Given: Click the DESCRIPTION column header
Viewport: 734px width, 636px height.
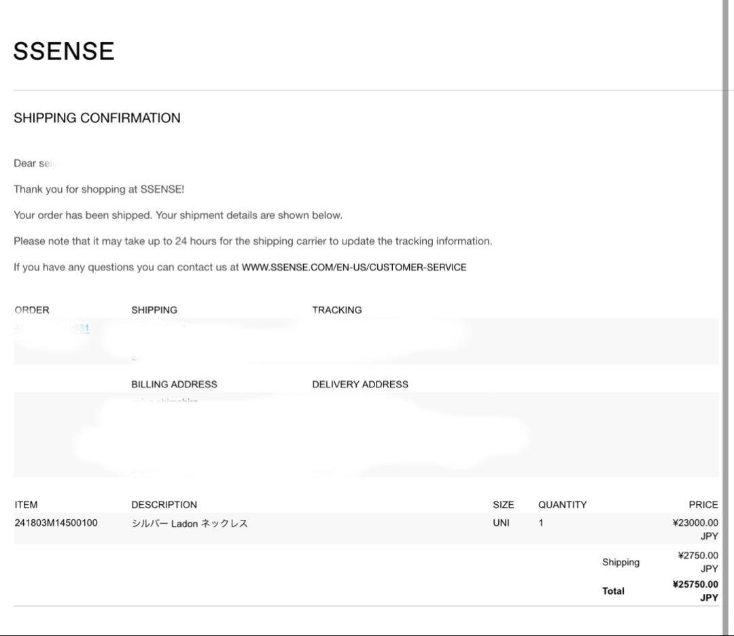Looking at the screenshot, I should click(164, 505).
